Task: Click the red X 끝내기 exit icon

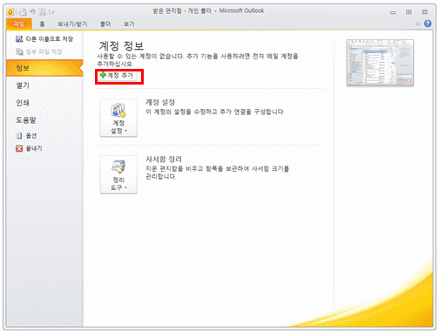Action: click(19, 148)
